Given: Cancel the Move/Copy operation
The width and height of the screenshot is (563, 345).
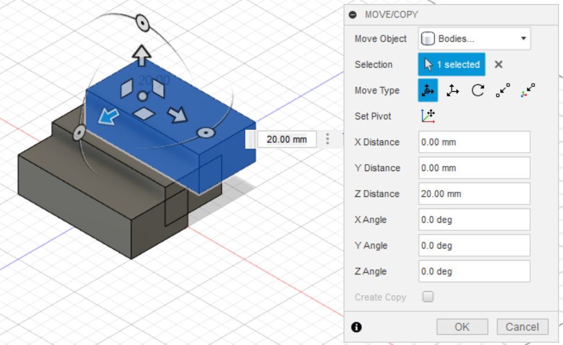Looking at the screenshot, I should 522,327.
